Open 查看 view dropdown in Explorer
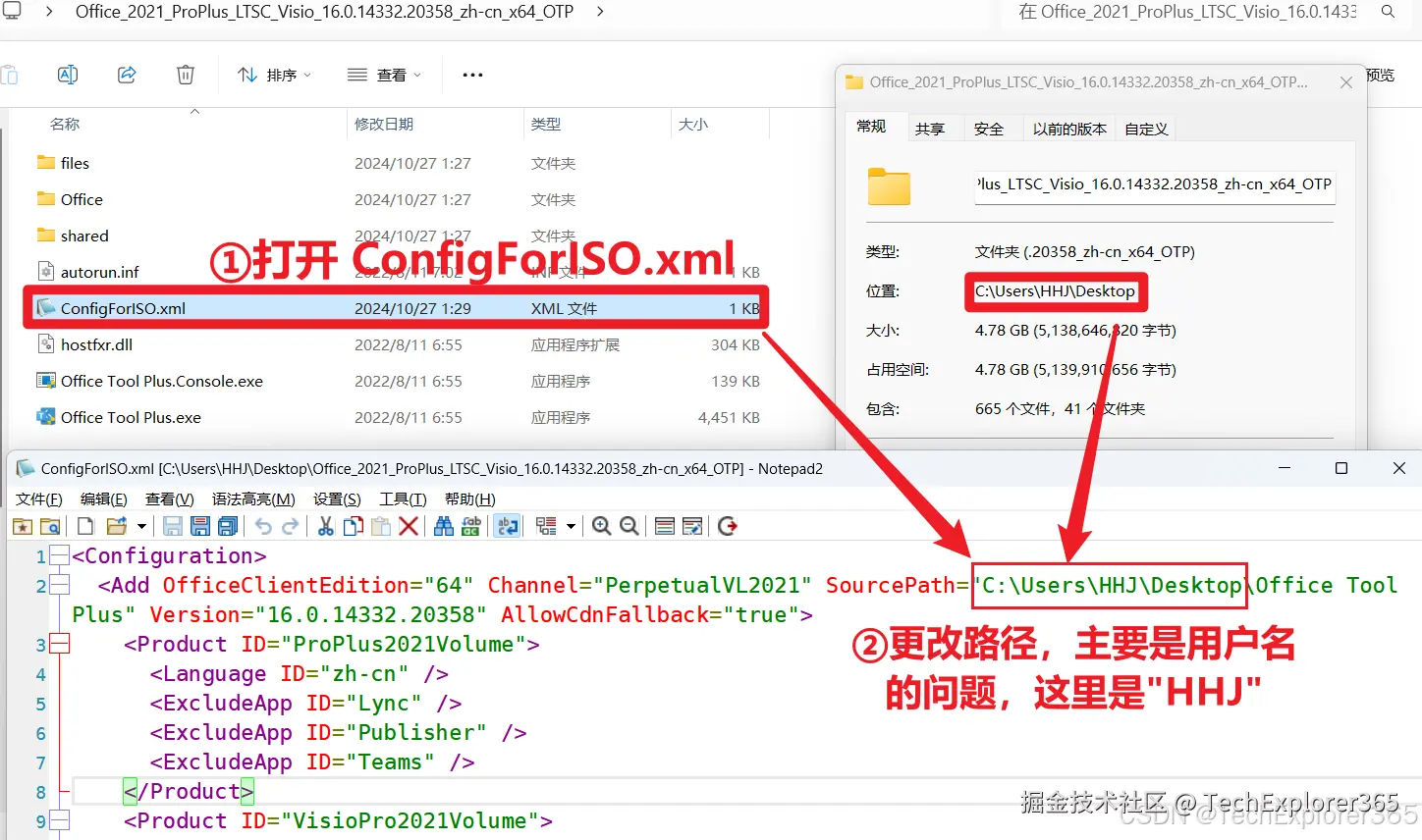Image resolution: width=1422 pixels, height=840 pixels. [x=385, y=75]
